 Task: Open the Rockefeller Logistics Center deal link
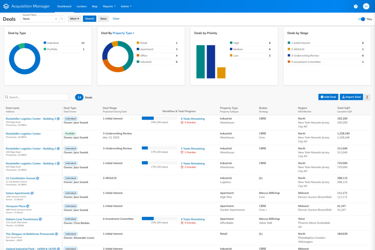pyautogui.click(x=23, y=133)
